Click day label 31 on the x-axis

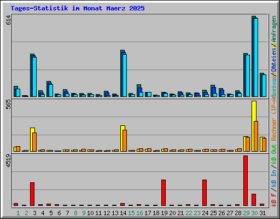[x=262, y=213]
